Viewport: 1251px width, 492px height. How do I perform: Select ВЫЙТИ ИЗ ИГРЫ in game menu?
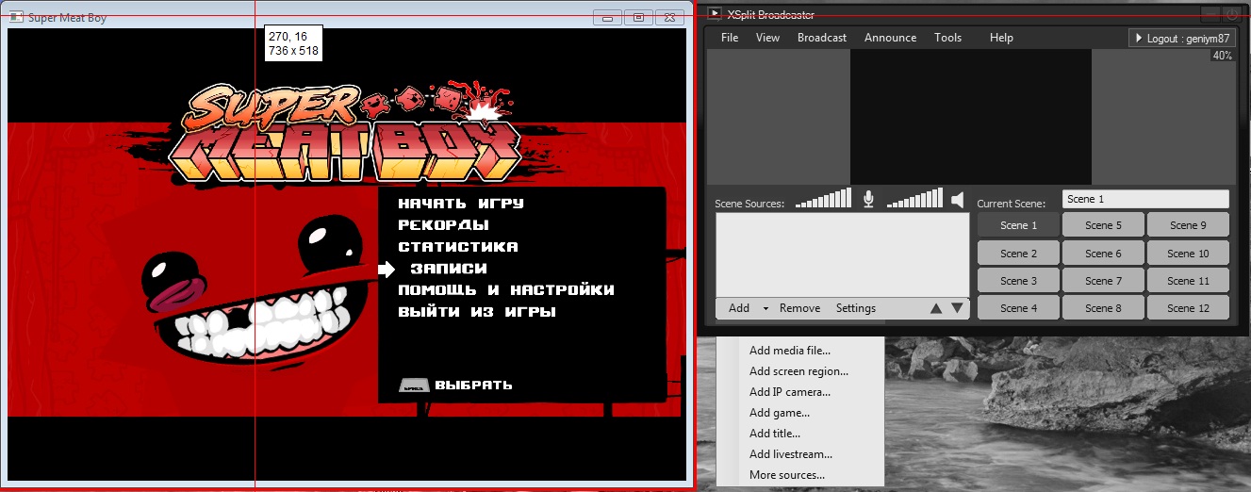pos(477,312)
